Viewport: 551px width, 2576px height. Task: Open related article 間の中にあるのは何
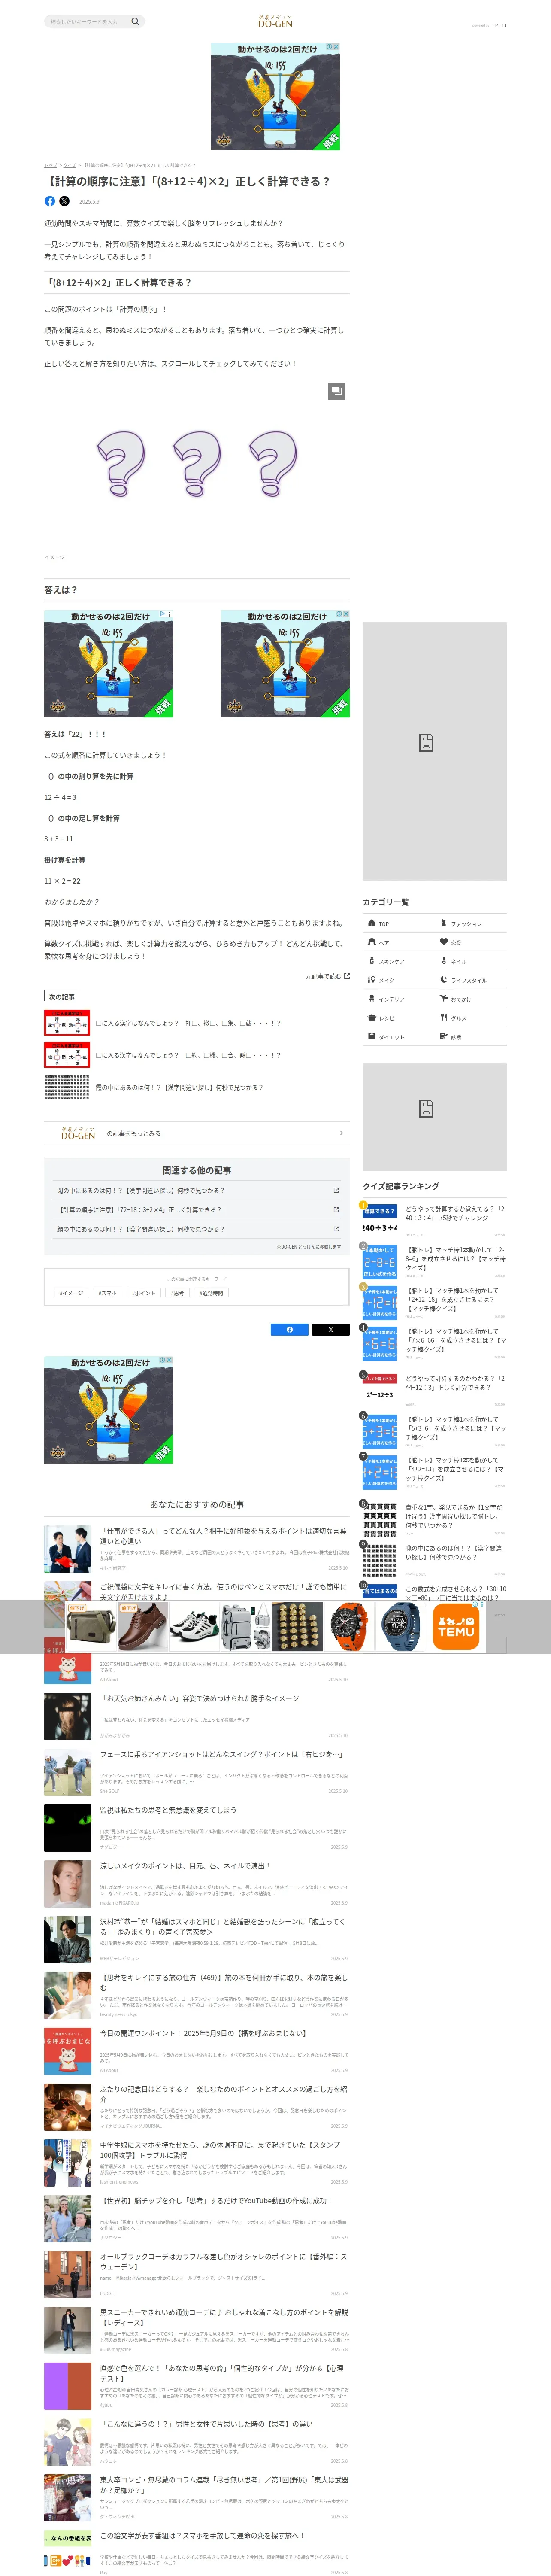[x=197, y=1190]
